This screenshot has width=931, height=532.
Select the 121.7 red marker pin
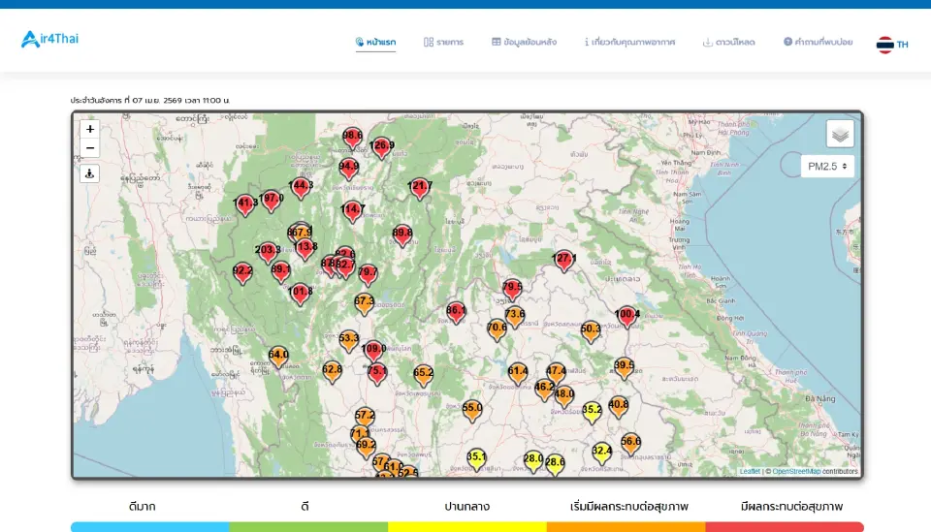(420, 187)
